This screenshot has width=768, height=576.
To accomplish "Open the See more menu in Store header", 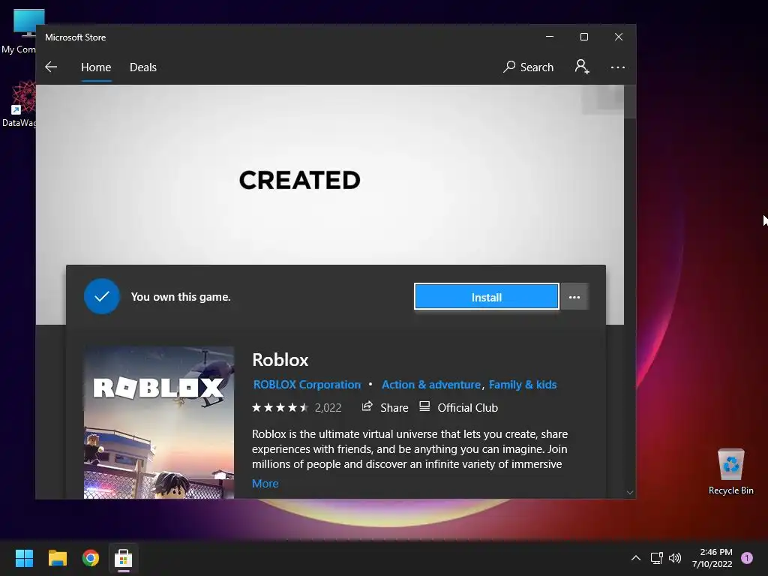I will tap(618, 67).
